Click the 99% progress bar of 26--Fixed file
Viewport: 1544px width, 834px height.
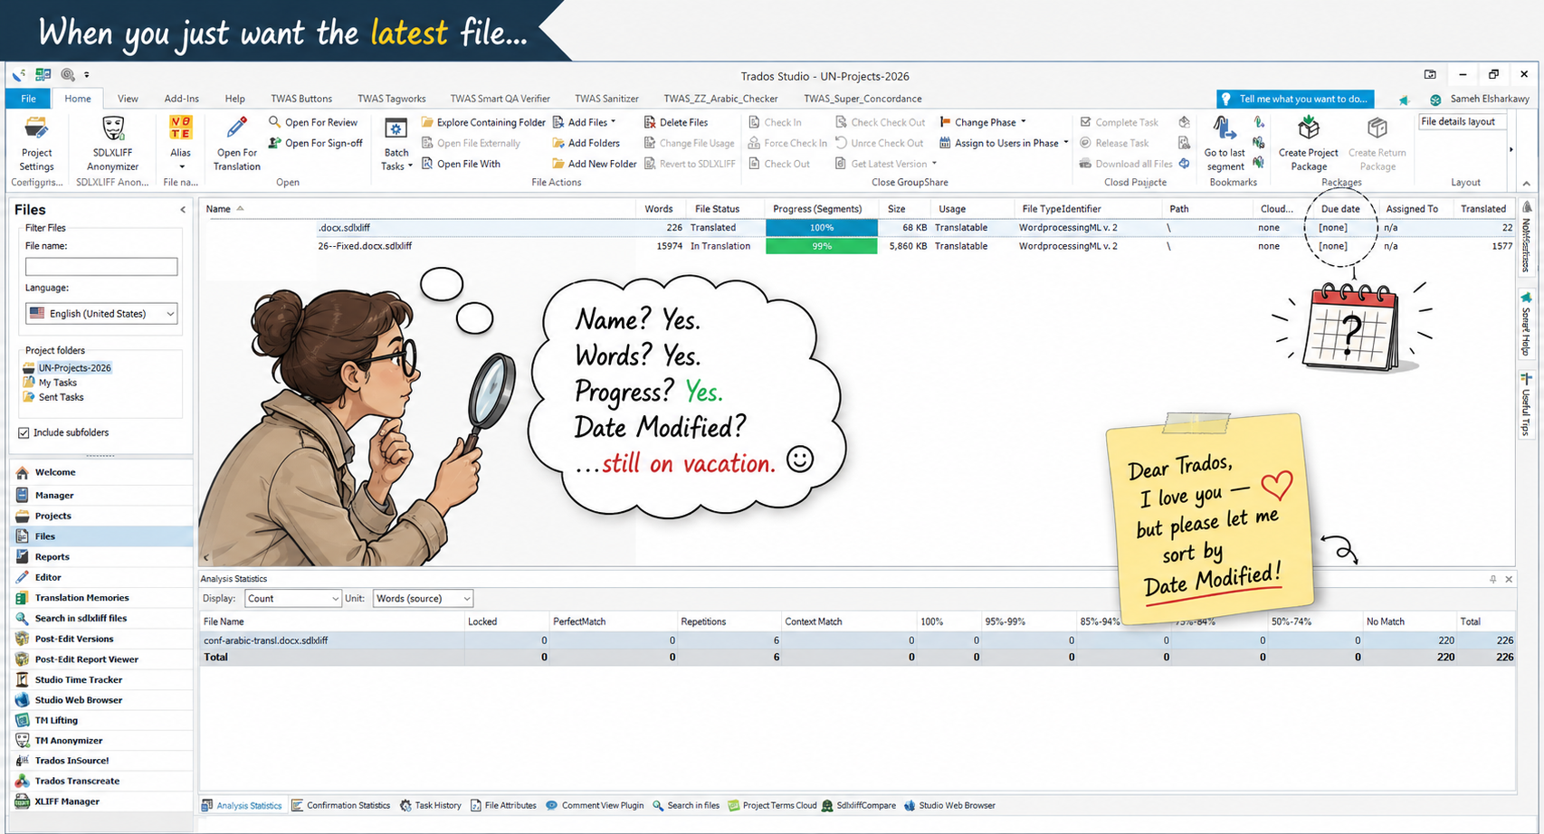pos(821,246)
